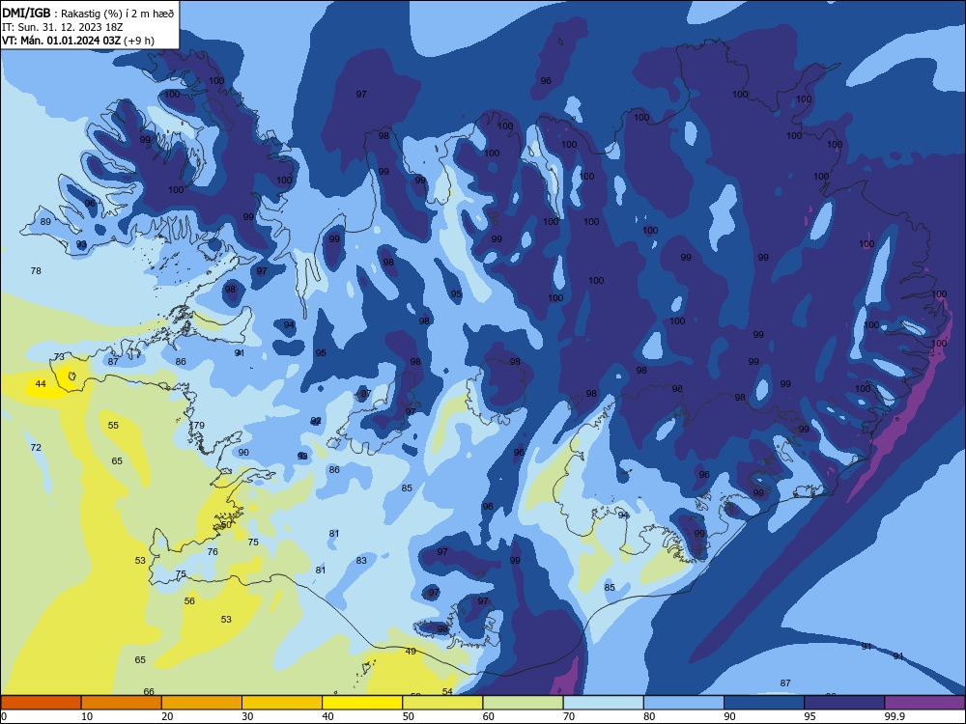Image resolution: width=966 pixels, height=724 pixels.
Task: Click the '0' legend scale label
Action: (4, 716)
